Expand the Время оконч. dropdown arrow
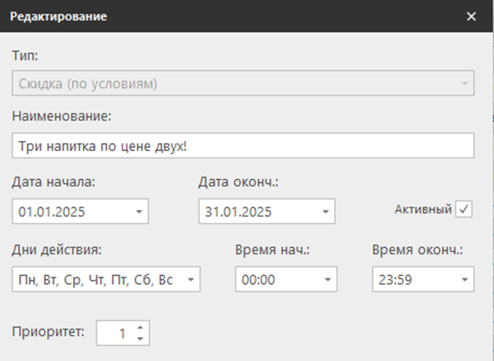494x361 pixels. 464,280
